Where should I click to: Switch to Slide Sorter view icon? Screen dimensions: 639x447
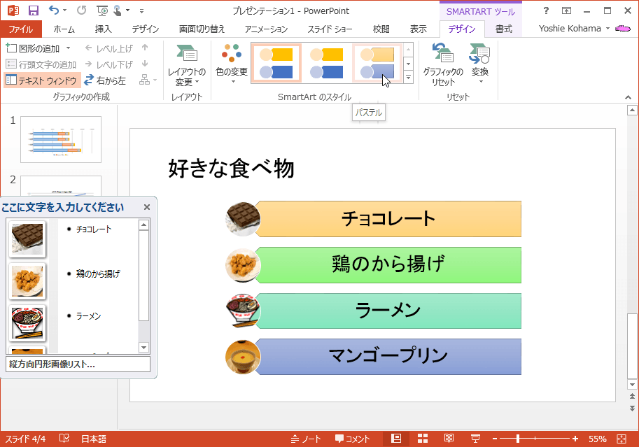pyautogui.click(x=423, y=439)
